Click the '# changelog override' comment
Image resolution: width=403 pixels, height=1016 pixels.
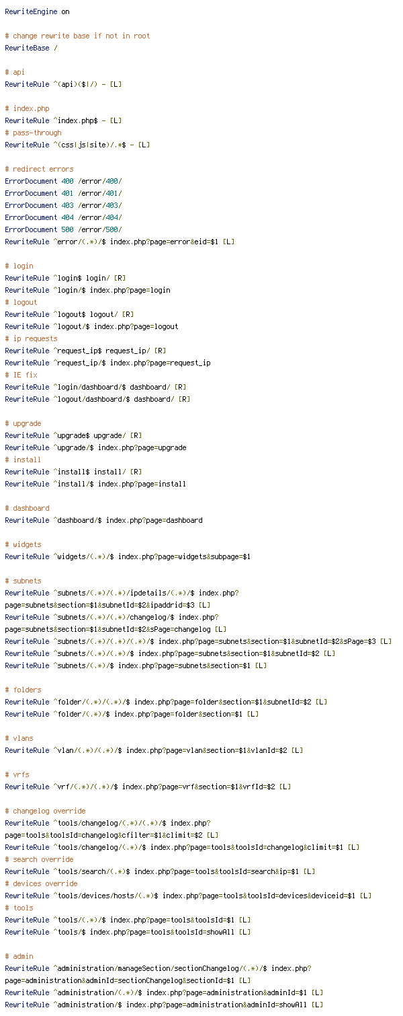pyautogui.click(x=45, y=811)
